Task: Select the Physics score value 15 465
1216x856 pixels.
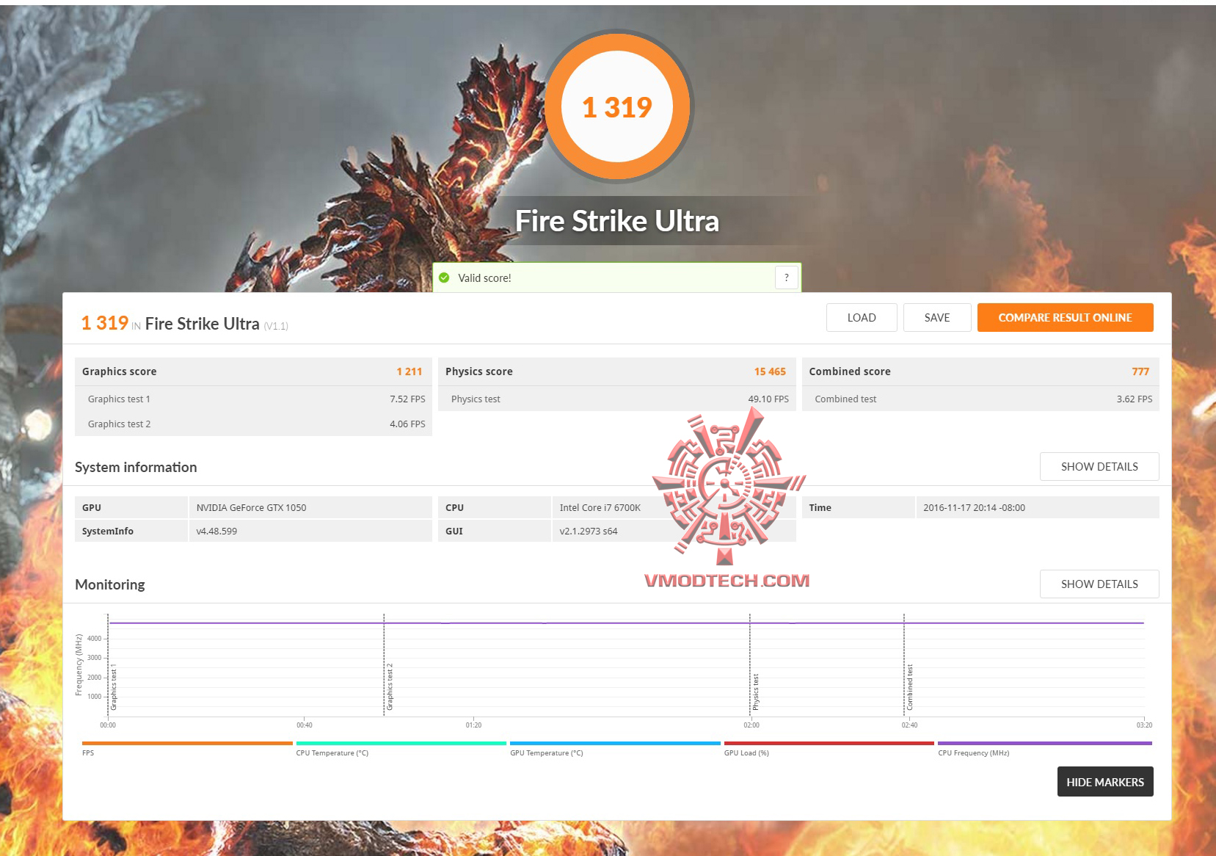Action: click(770, 371)
